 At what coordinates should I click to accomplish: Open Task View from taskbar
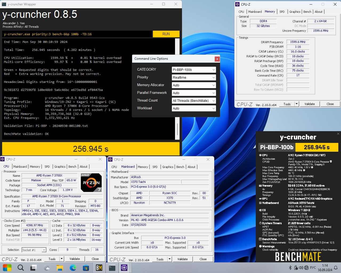click(x=34, y=267)
